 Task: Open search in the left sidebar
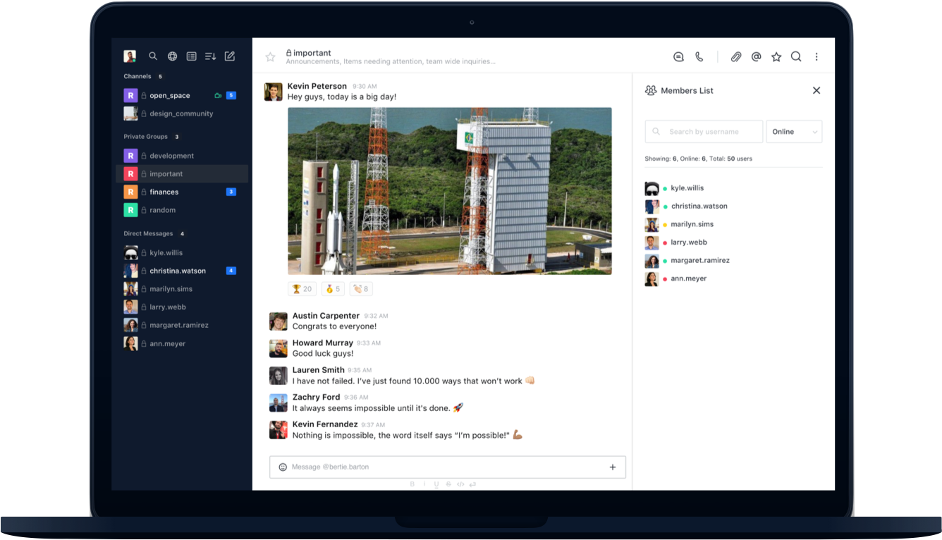coord(153,56)
